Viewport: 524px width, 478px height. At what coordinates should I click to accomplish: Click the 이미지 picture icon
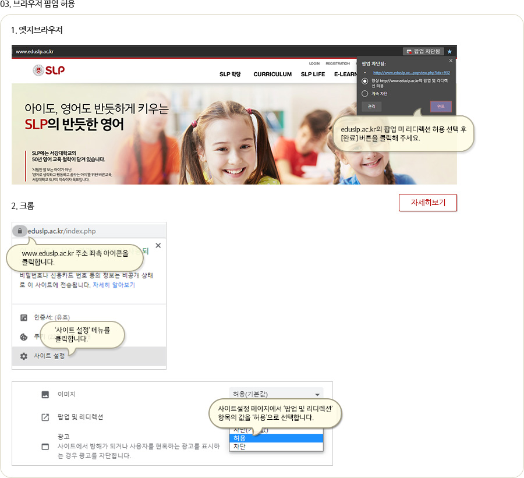pos(45,394)
